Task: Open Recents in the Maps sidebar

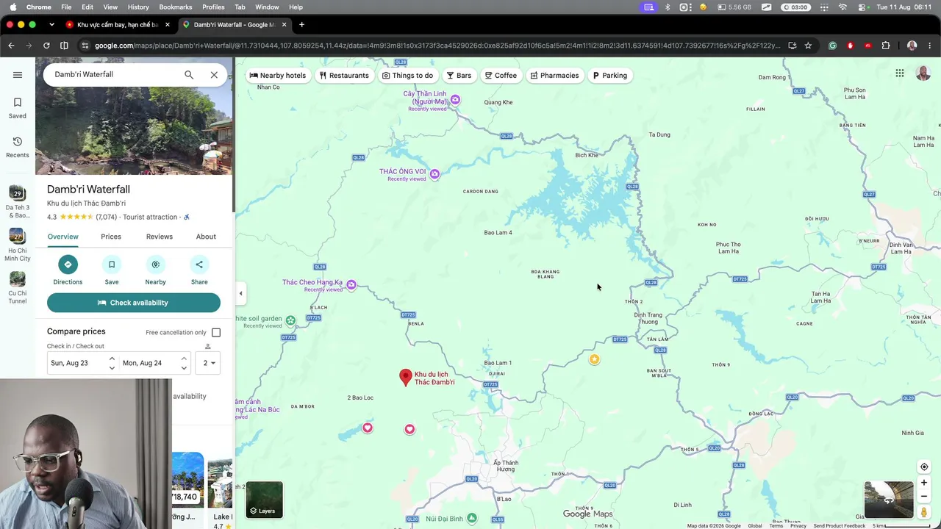Action: click(18, 147)
